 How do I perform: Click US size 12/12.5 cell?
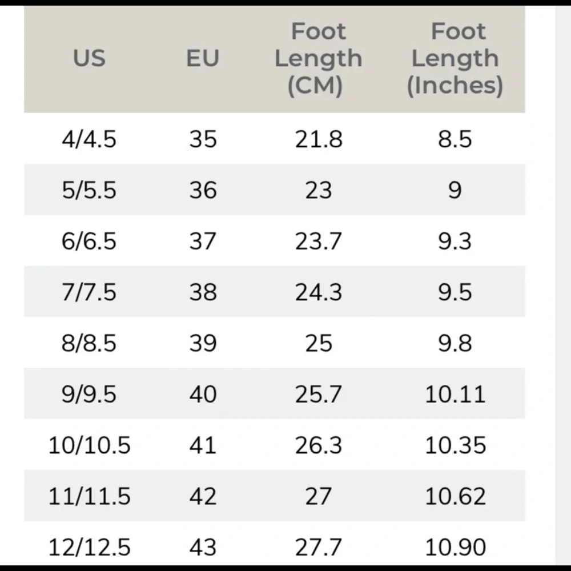coord(89,547)
